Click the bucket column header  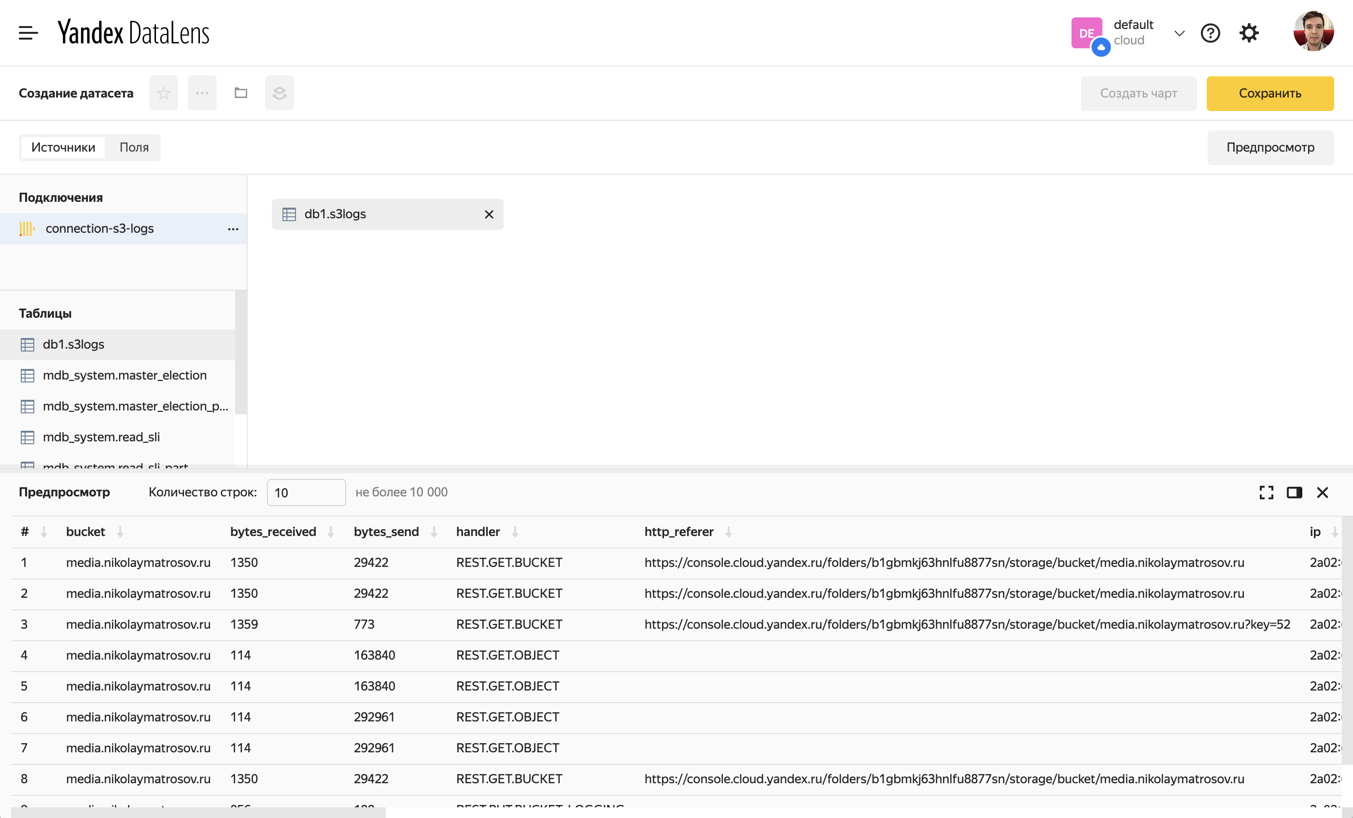click(x=85, y=532)
